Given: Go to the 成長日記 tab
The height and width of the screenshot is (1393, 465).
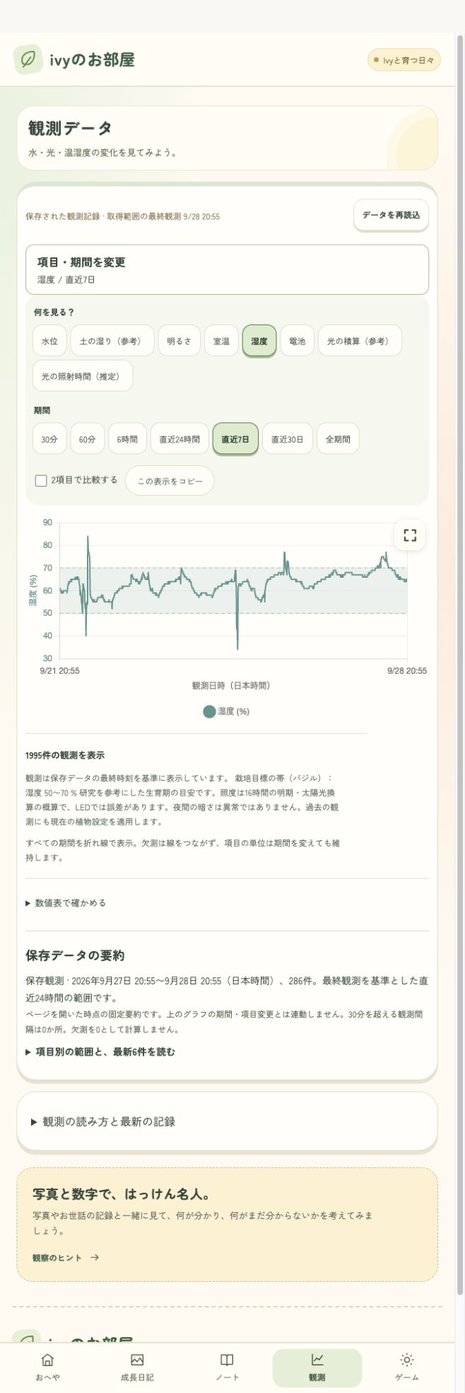Looking at the screenshot, I should tap(137, 1368).
